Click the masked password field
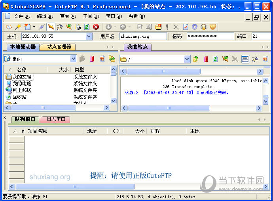Screen dimensions: 273x201 point(210,36)
